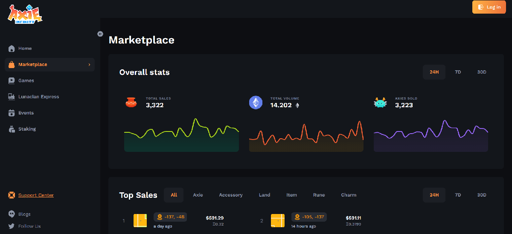Open the Events calendar page
This screenshot has width=512, height=234.
[26, 113]
